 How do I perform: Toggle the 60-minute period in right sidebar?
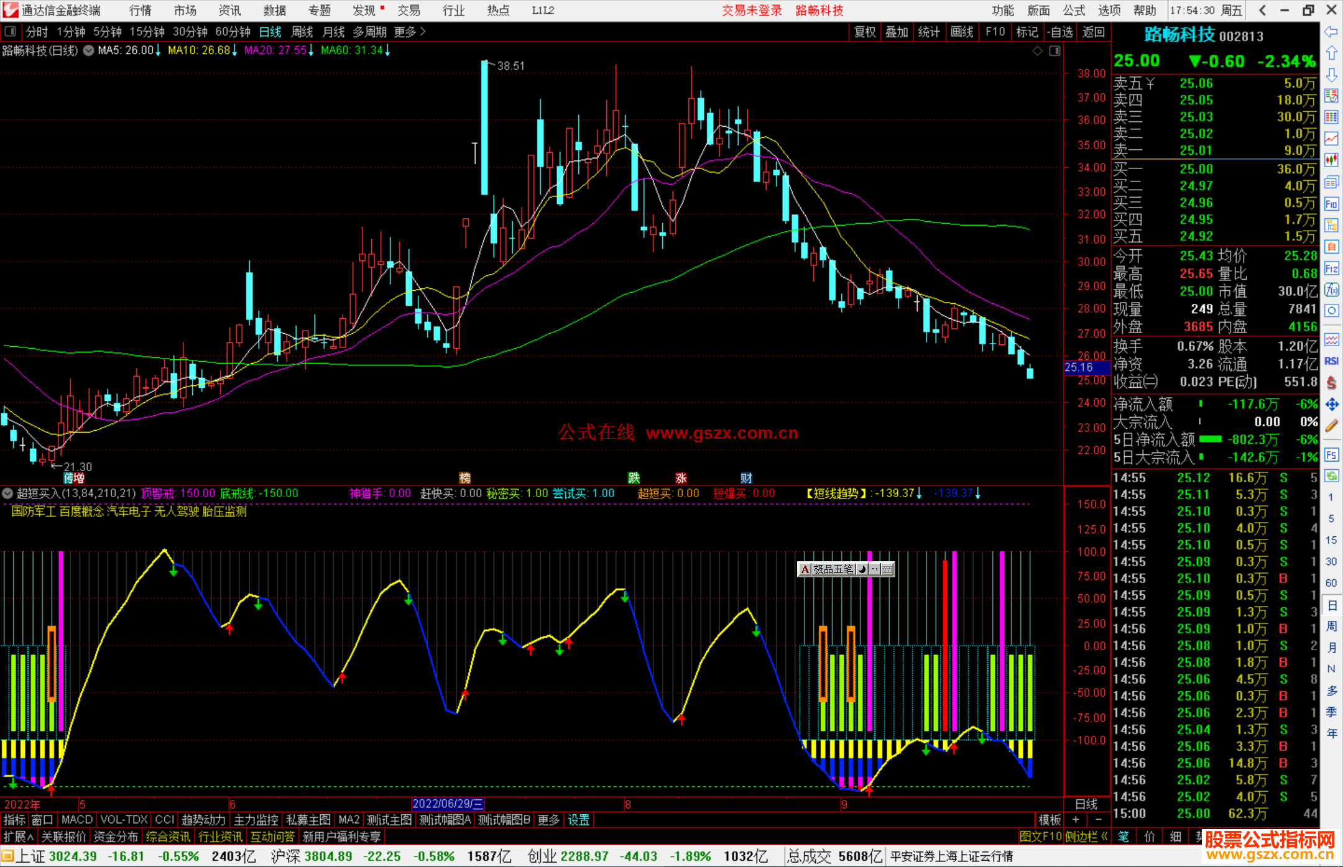coord(1331,583)
